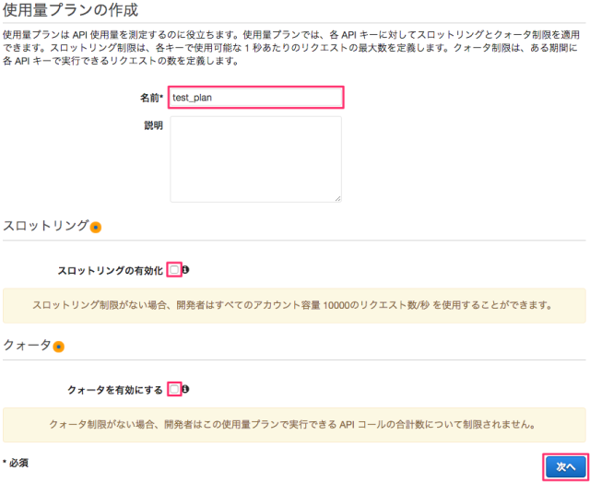Click orange dot icon next to スロットリング heading

coord(96,227)
